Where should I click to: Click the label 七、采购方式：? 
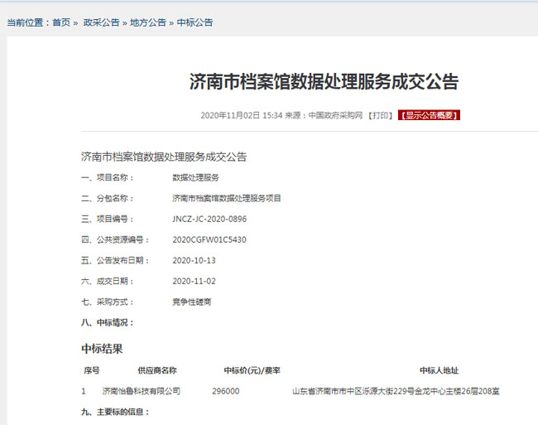pyautogui.click(x=108, y=302)
